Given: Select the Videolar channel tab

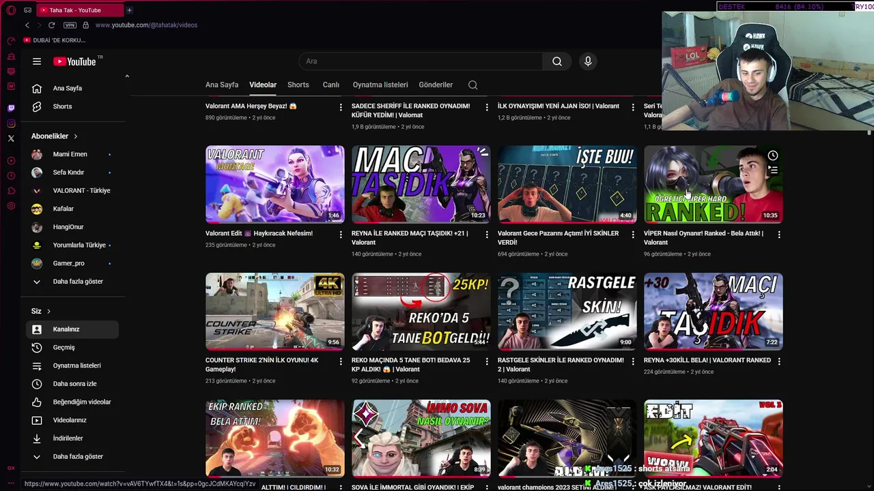Looking at the screenshot, I should [x=263, y=85].
